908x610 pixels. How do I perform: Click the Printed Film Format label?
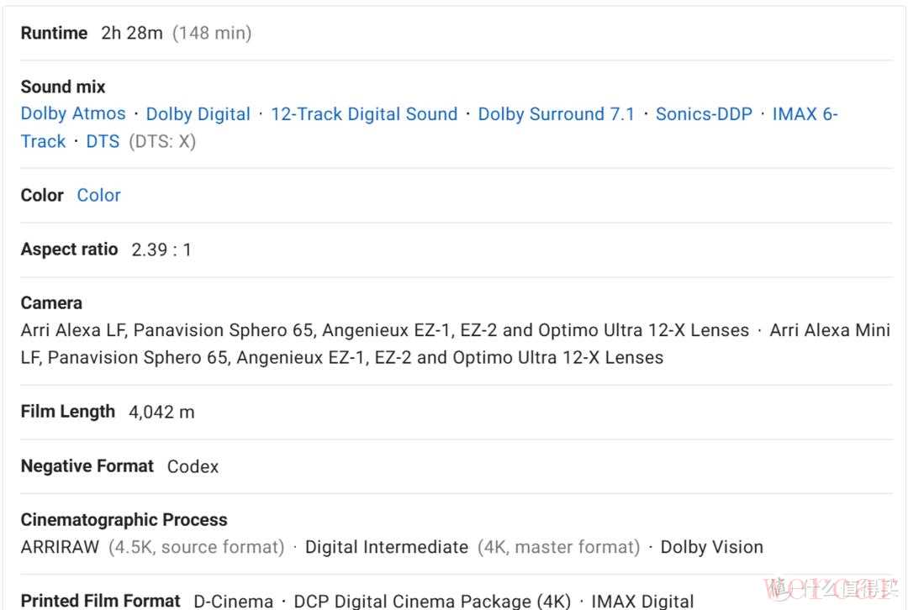[x=100, y=601]
